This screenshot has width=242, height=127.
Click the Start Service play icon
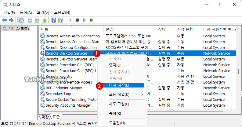pyautogui.click(x=70, y=20)
